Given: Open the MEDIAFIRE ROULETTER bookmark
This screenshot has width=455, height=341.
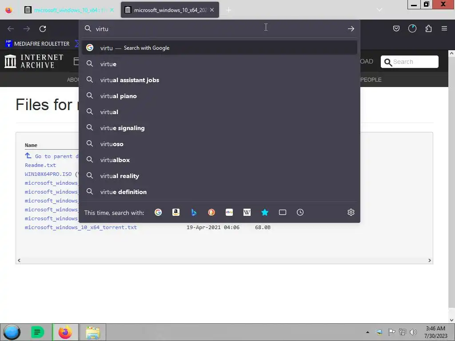Looking at the screenshot, I should tap(38, 44).
